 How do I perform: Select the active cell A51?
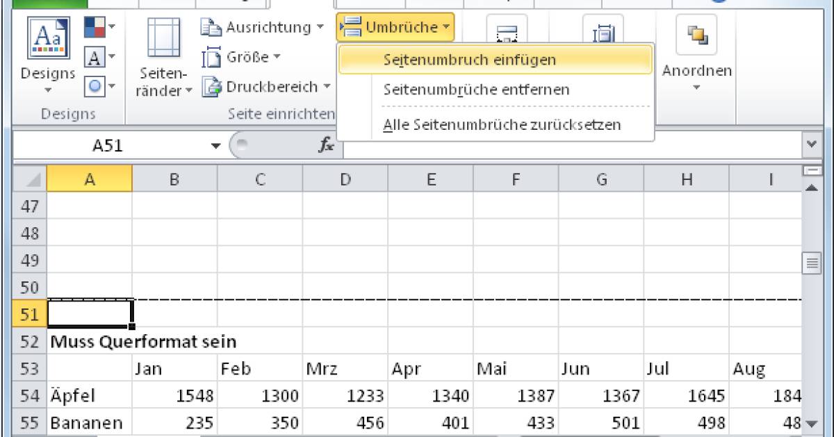point(89,314)
